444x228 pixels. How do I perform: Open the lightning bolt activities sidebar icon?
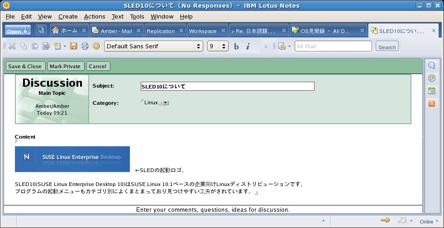(x=432, y=78)
